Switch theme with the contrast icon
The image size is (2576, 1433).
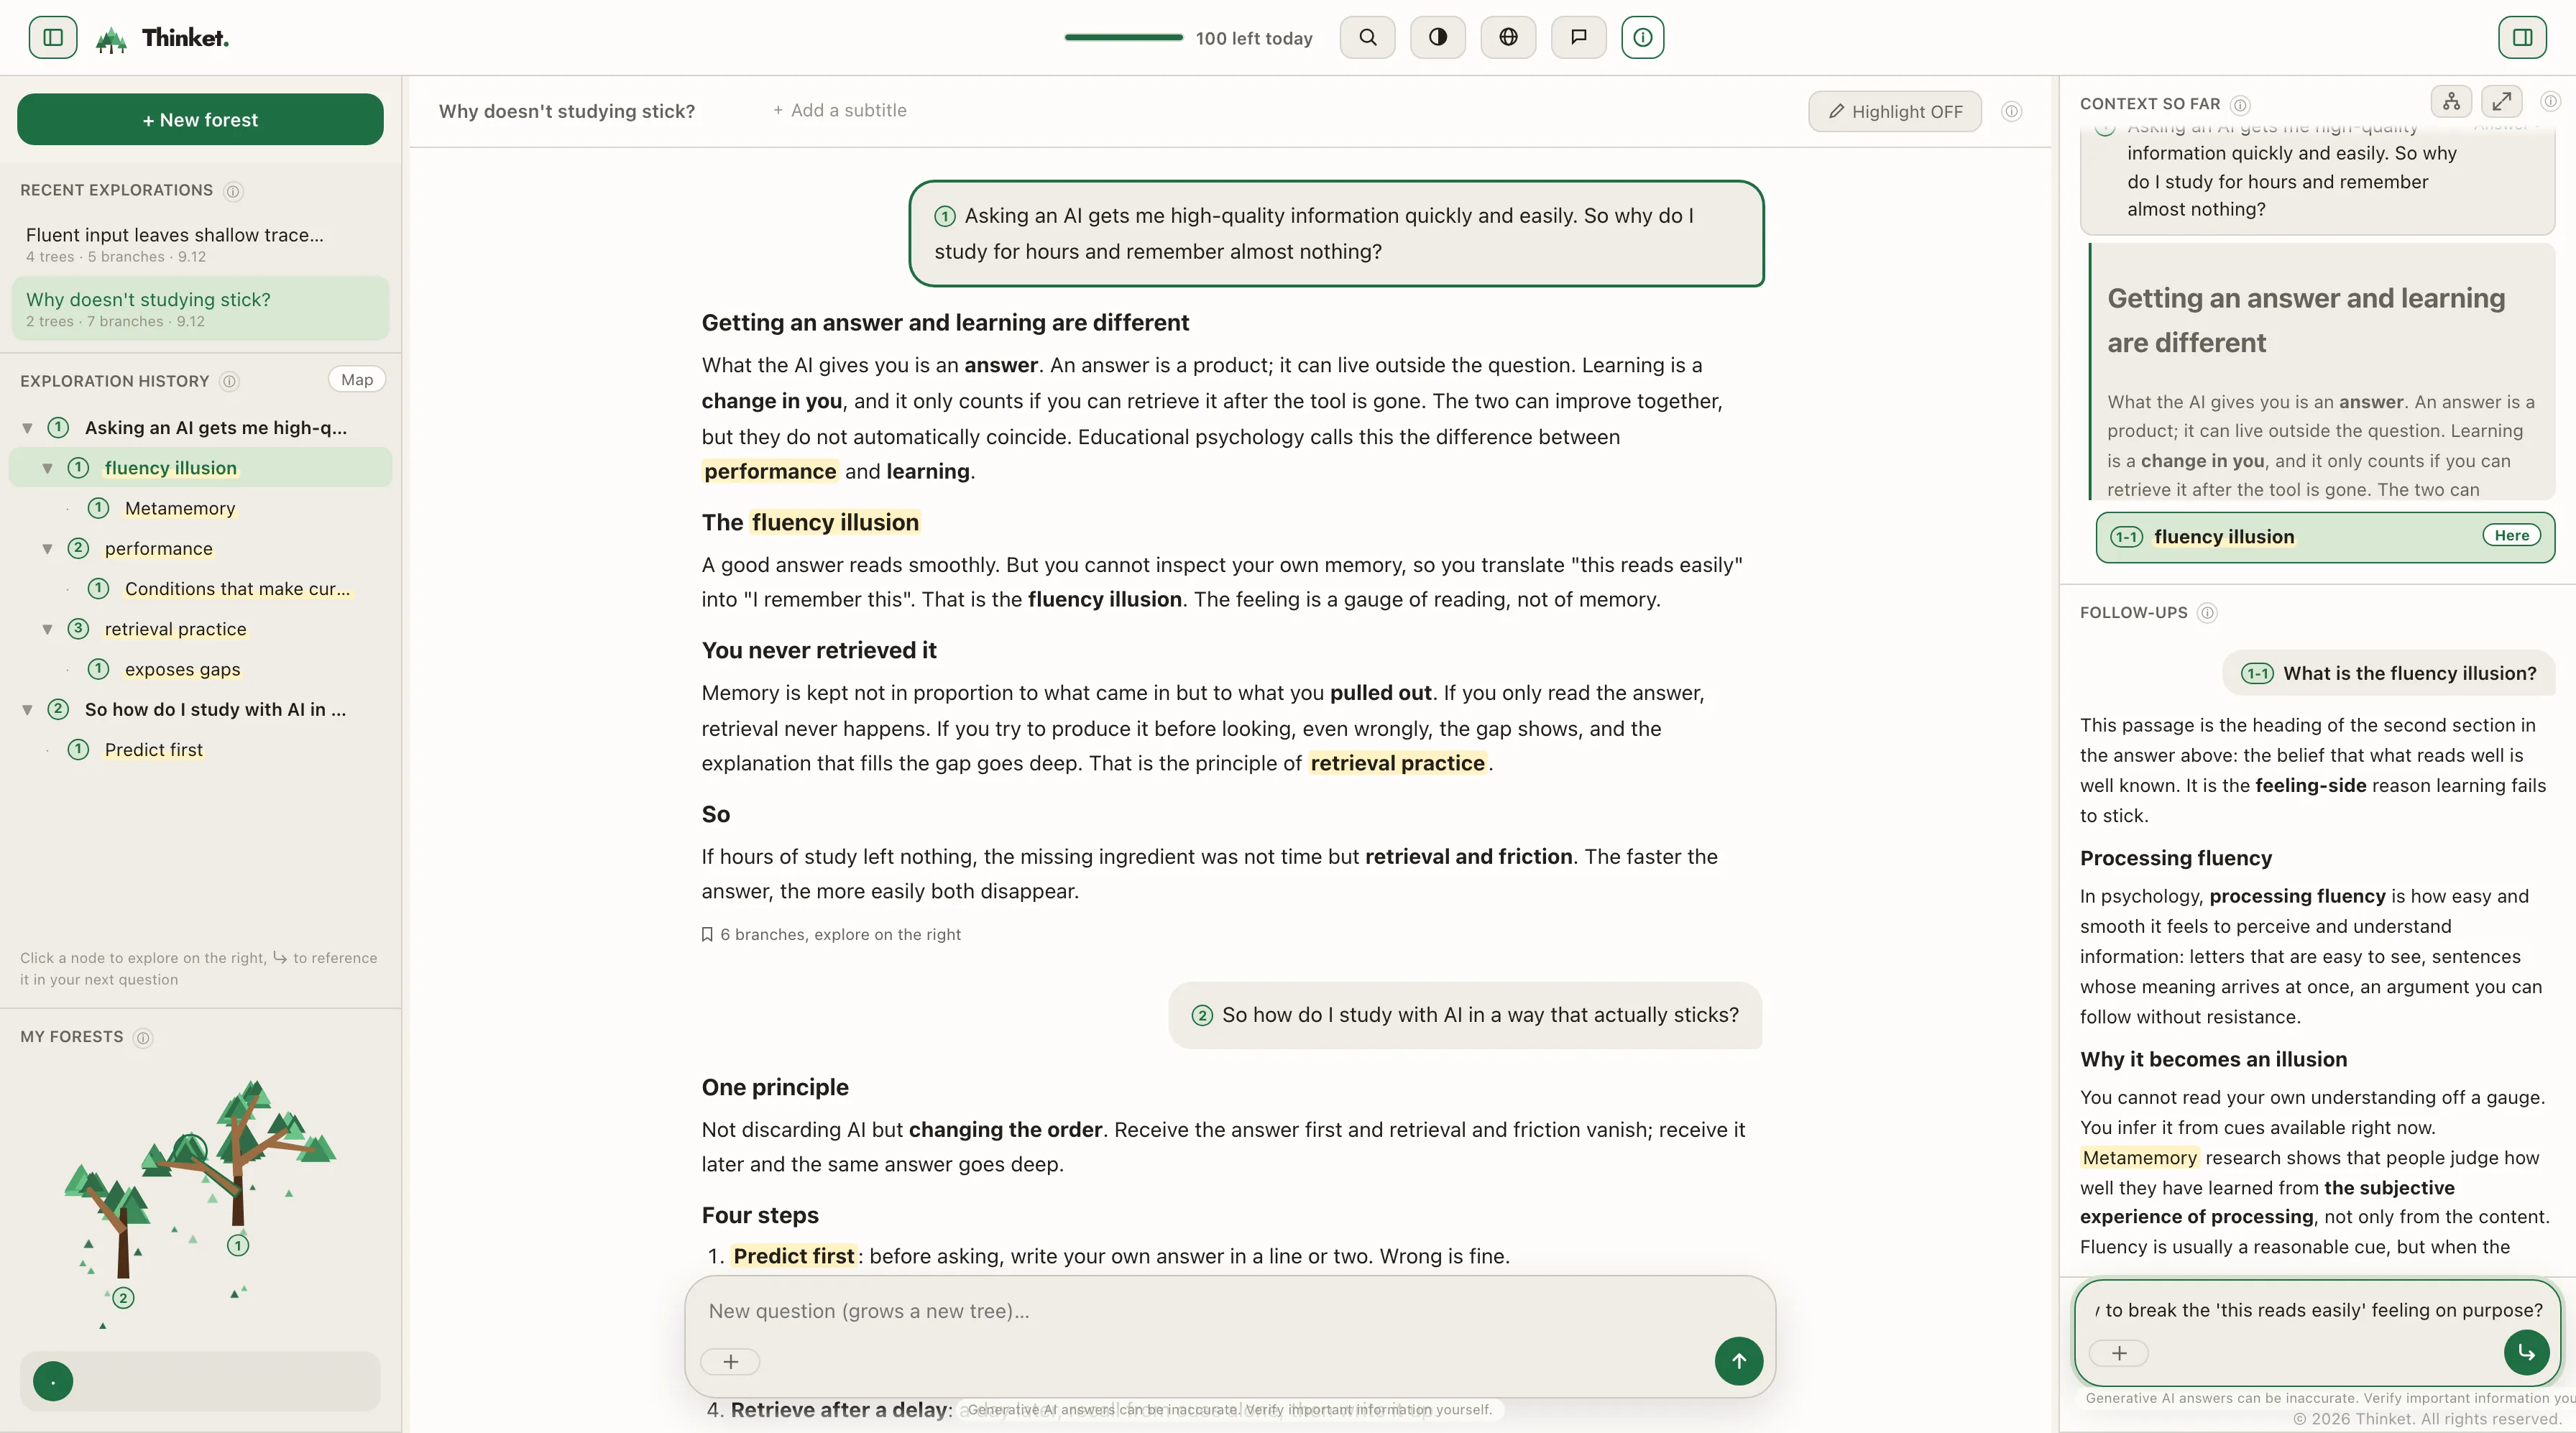(1438, 38)
